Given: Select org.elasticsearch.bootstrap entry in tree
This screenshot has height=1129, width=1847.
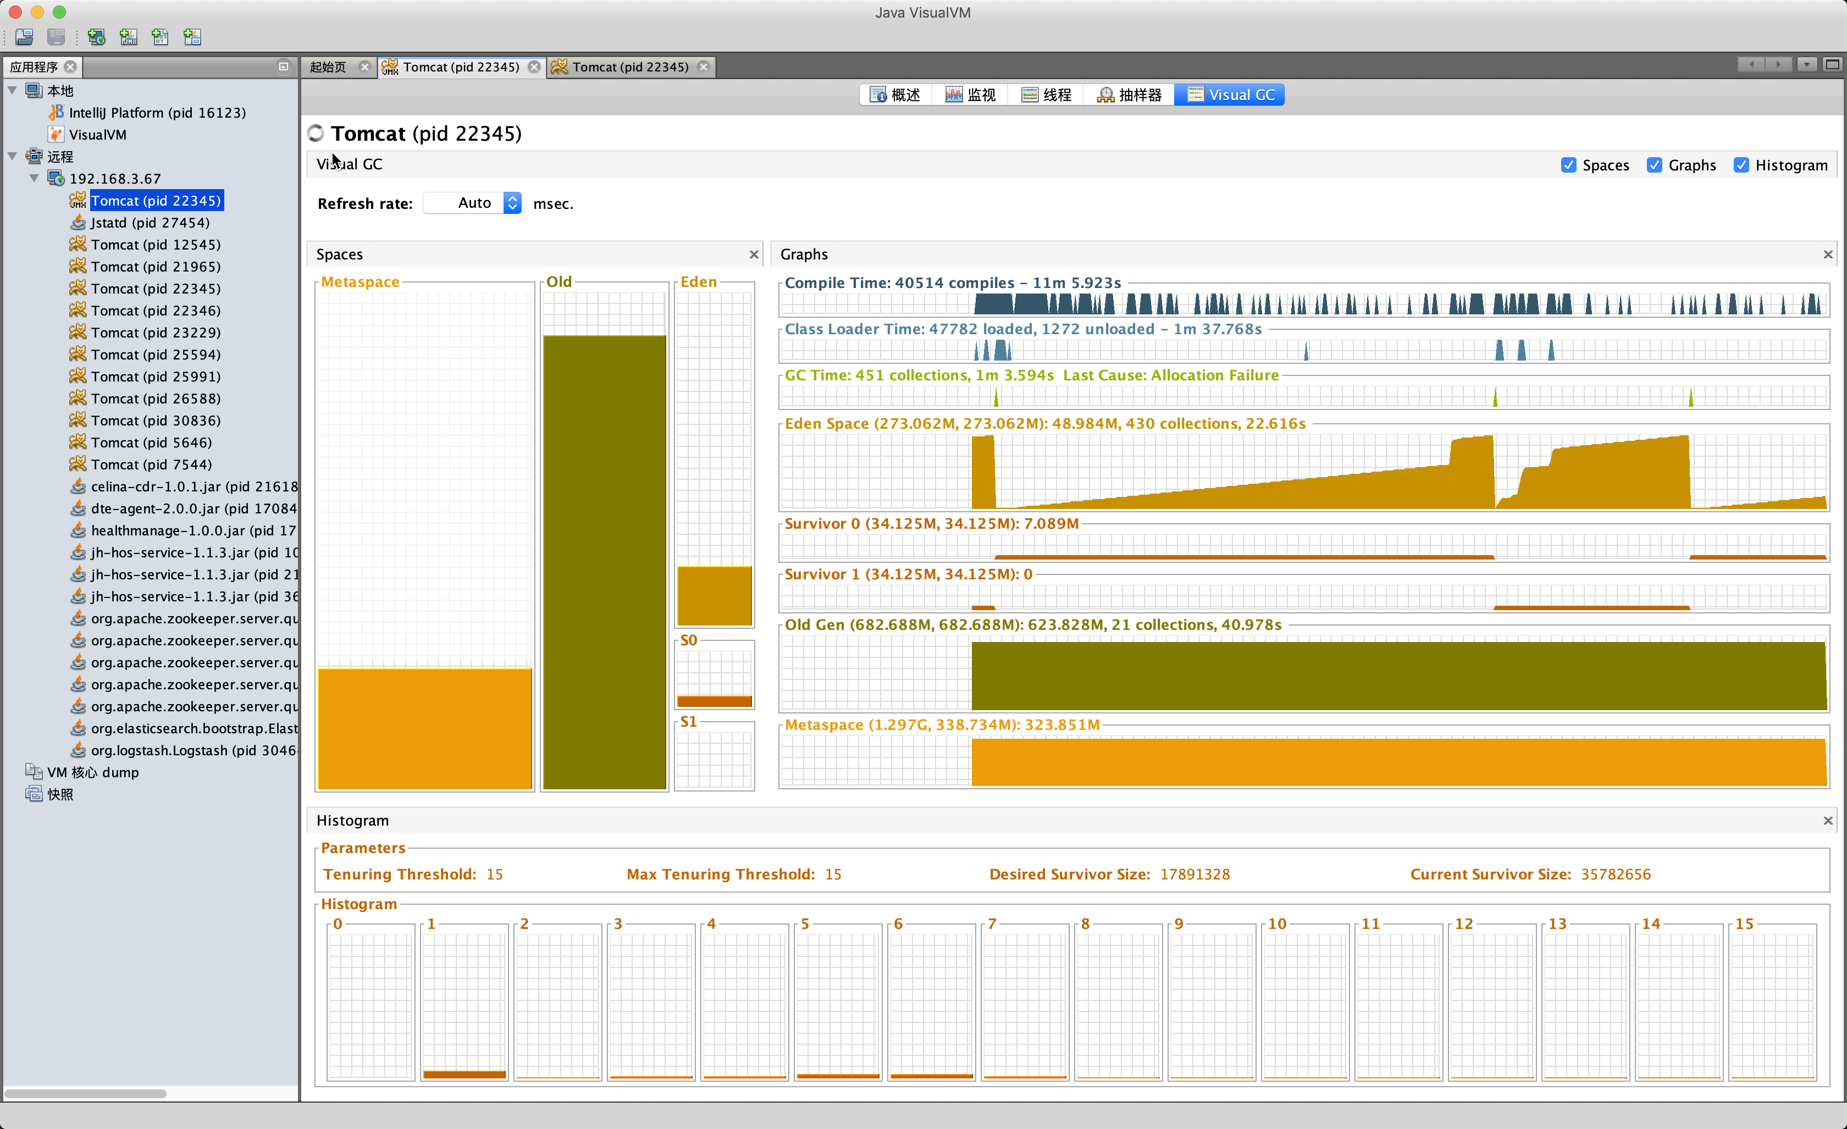Looking at the screenshot, I should pyautogui.click(x=184, y=728).
